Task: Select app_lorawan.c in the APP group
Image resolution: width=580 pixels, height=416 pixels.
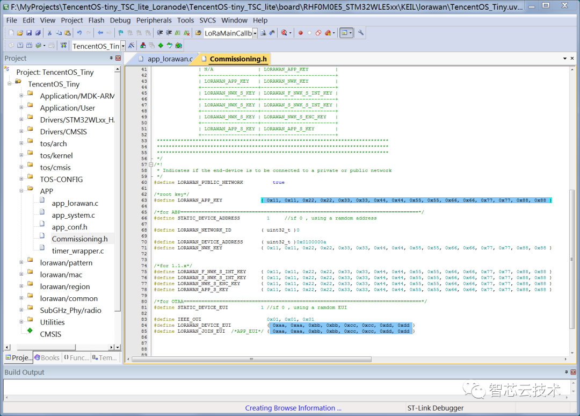Action: click(x=75, y=203)
